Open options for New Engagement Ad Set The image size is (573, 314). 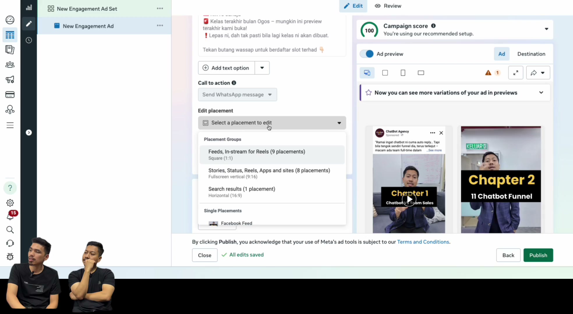pyautogui.click(x=160, y=8)
